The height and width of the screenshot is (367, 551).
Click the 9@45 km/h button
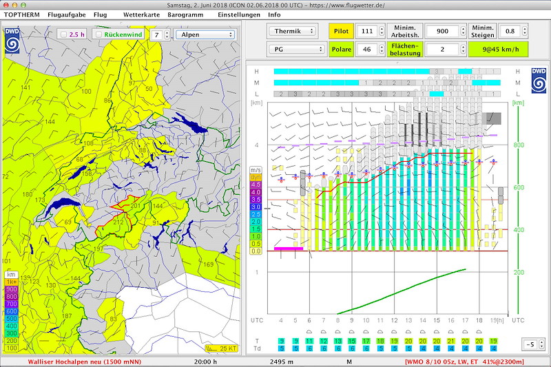498,49
